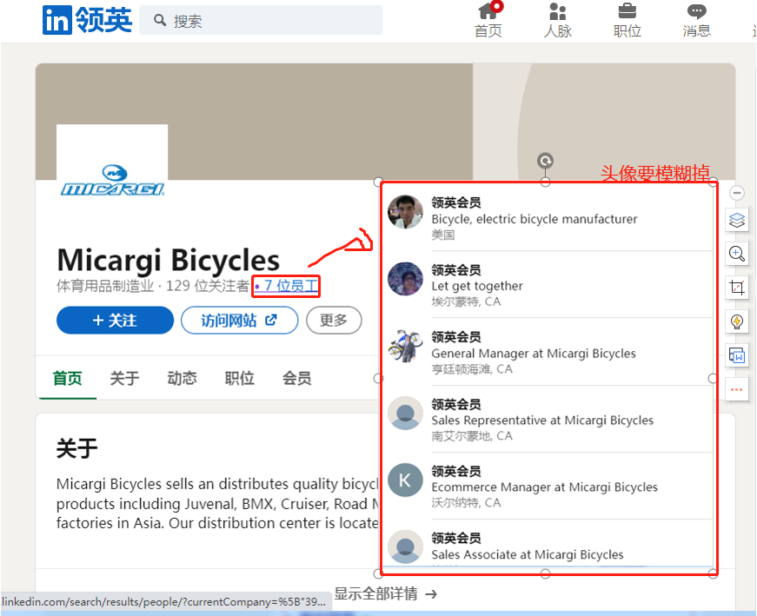Select the crop tool icon
The image size is (757, 616).
tap(737, 288)
